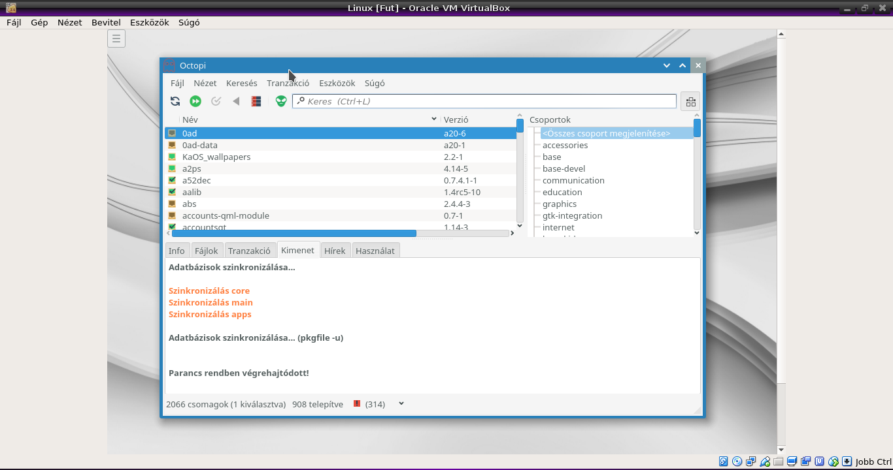Click the package list vertical scrollbar thumb

[520, 125]
